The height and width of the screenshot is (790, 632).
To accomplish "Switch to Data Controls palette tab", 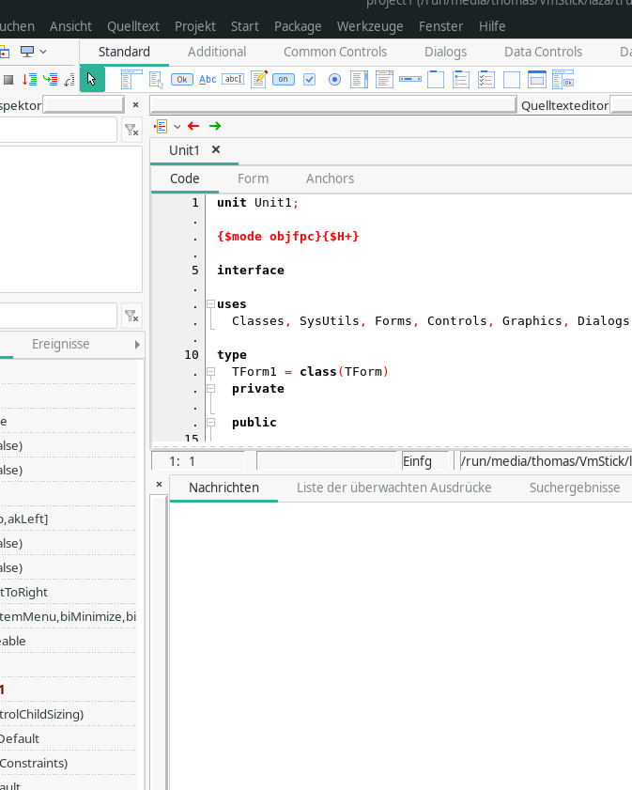I will pyautogui.click(x=543, y=52).
